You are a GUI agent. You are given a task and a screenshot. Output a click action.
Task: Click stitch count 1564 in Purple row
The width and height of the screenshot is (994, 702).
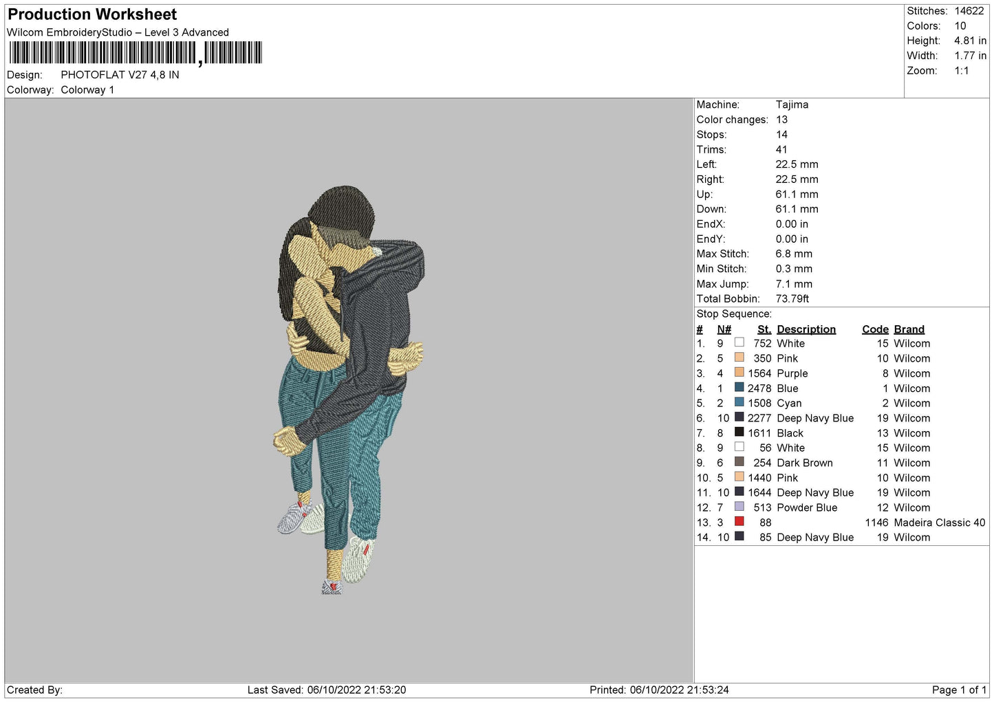[759, 373]
